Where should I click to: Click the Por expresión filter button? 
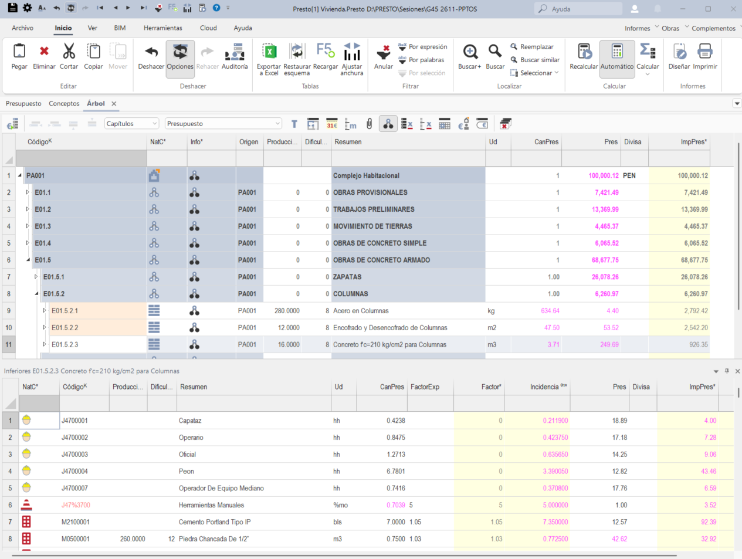pos(422,47)
